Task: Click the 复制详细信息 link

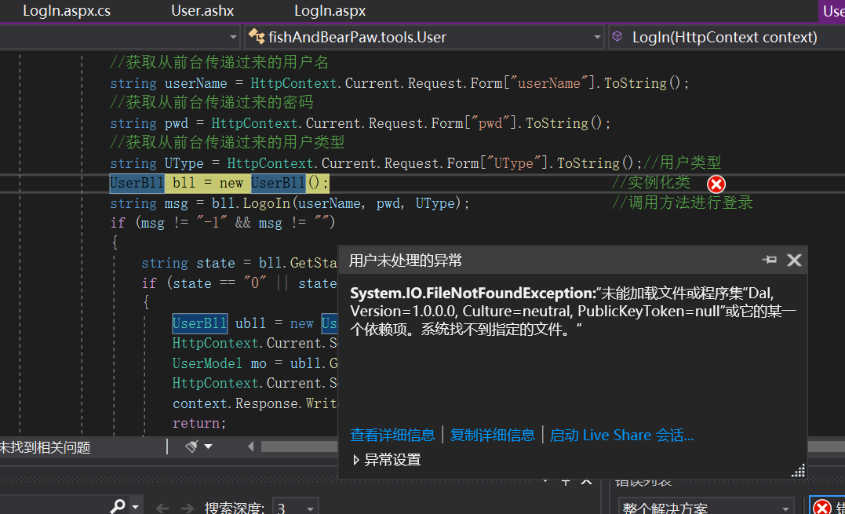Action: [x=492, y=435]
